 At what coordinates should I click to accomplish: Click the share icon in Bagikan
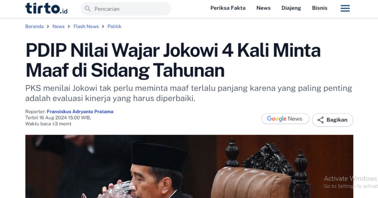tap(320, 120)
